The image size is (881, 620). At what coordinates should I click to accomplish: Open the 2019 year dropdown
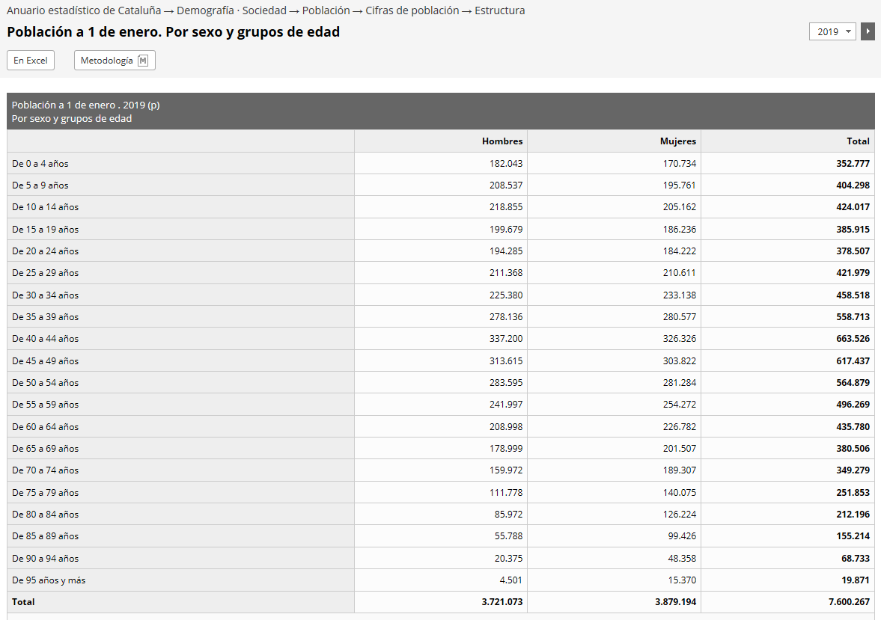pyautogui.click(x=832, y=31)
